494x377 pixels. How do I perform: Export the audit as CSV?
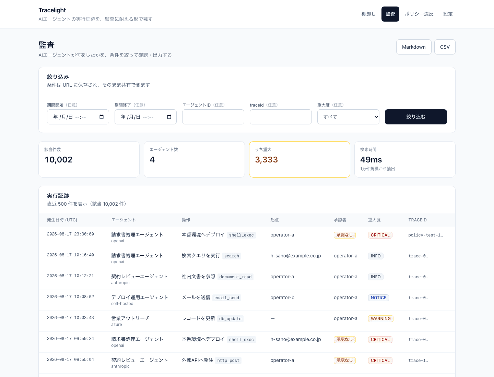[x=445, y=47]
